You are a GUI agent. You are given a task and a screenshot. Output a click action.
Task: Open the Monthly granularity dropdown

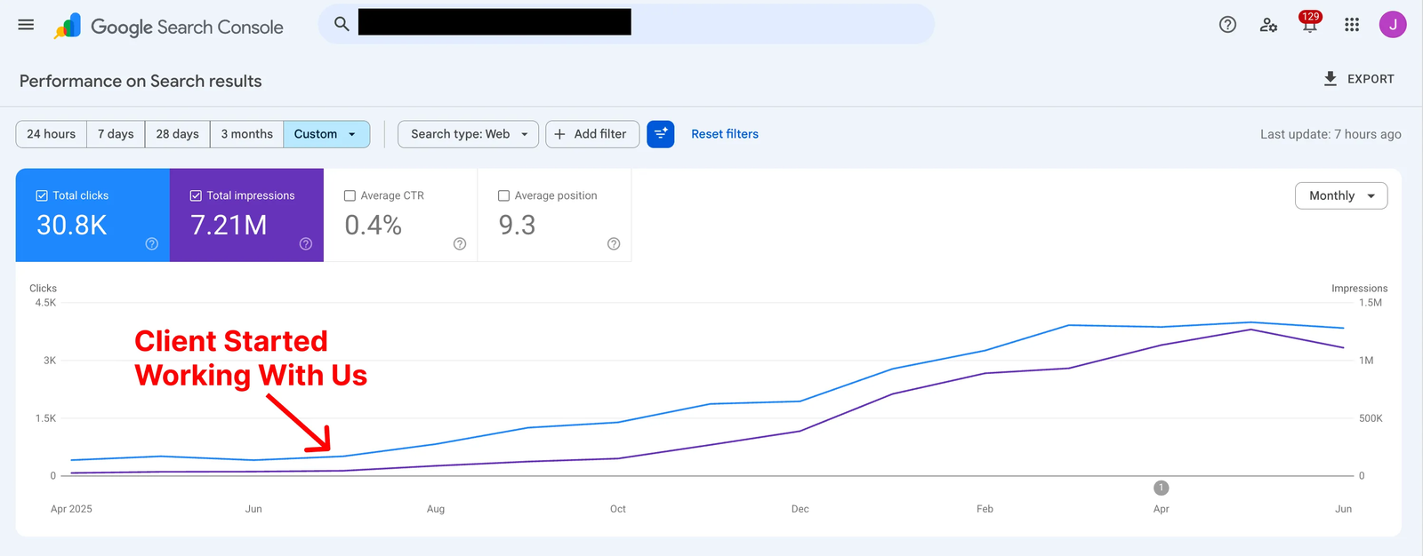pyautogui.click(x=1341, y=195)
